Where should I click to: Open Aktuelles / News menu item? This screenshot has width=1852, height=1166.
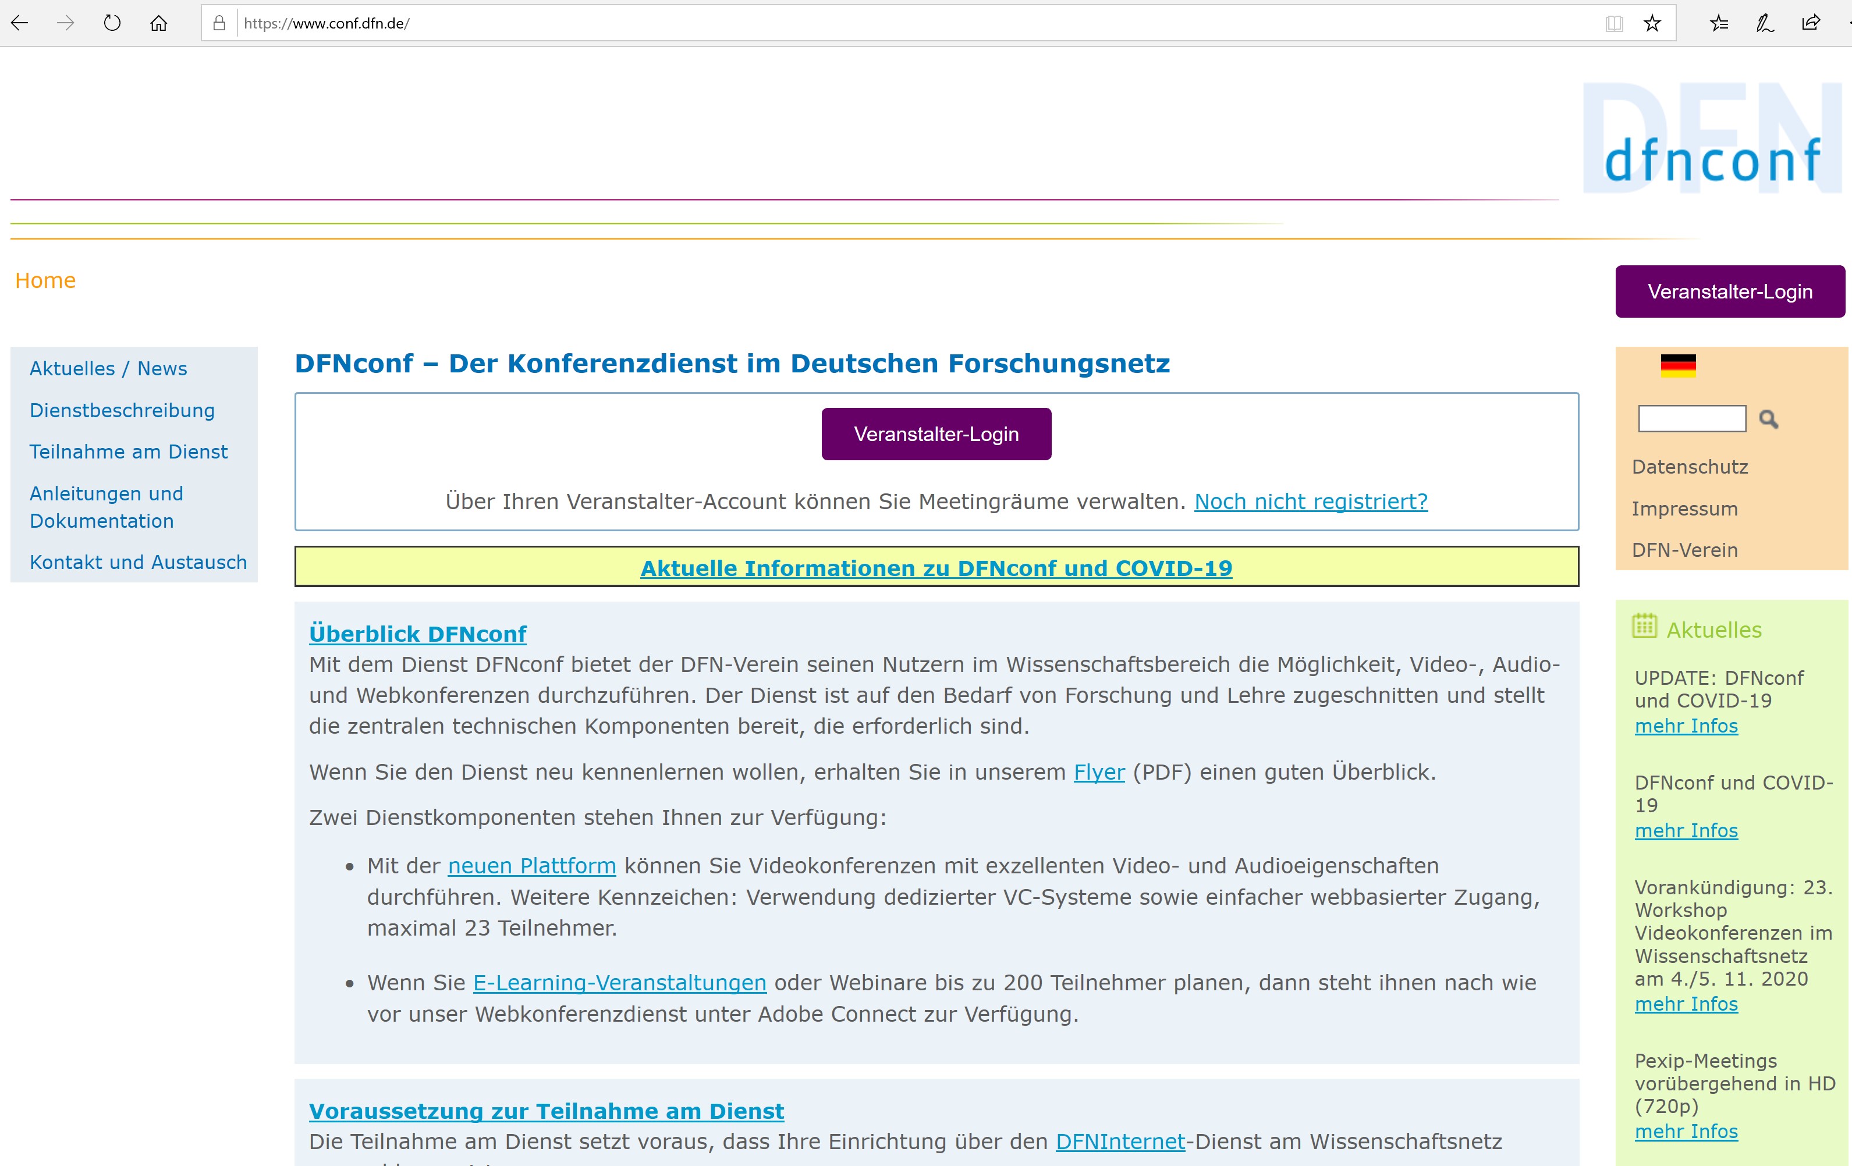coord(108,368)
